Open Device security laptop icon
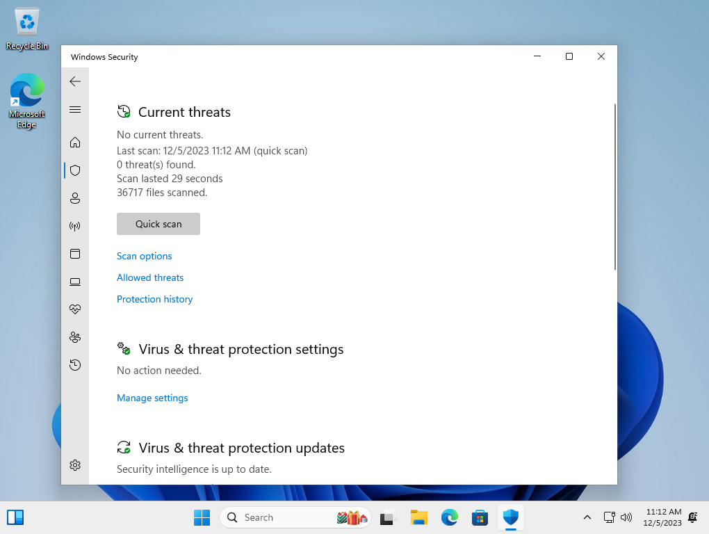The width and height of the screenshot is (709, 534). point(75,282)
